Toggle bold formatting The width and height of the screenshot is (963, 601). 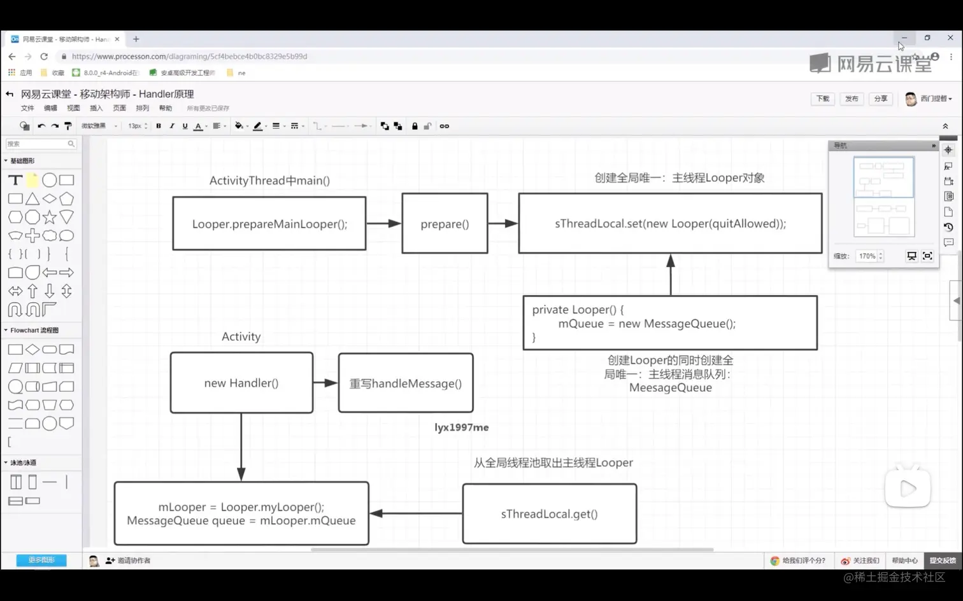[x=159, y=126]
